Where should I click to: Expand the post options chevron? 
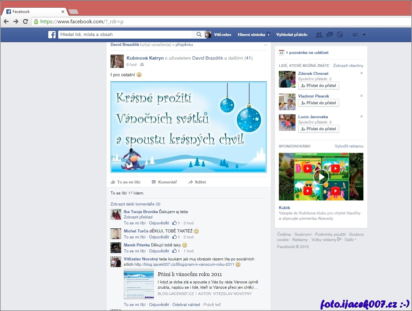[x=265, y=45]
